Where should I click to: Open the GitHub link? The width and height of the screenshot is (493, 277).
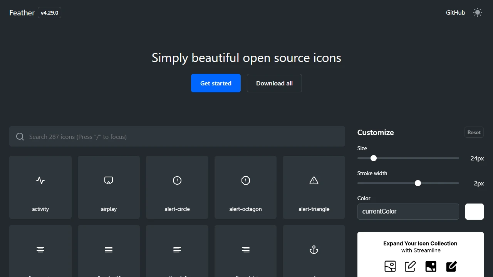[455, 12]
